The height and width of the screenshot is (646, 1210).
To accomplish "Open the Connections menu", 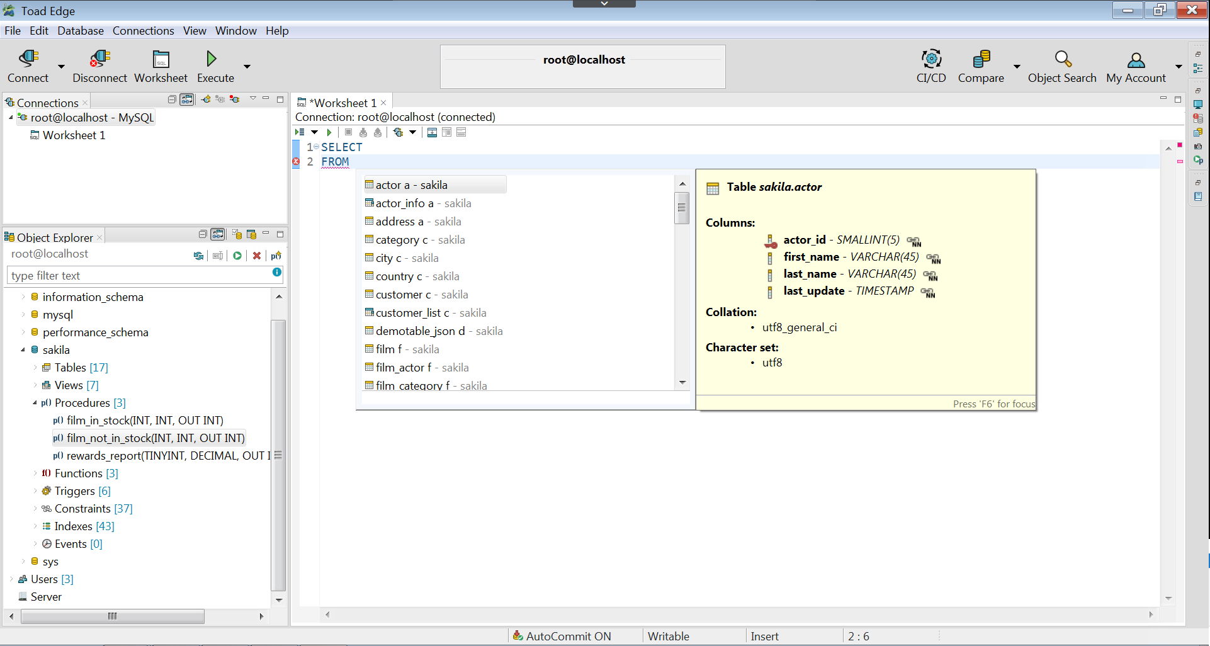I will [x=143, y=30].
